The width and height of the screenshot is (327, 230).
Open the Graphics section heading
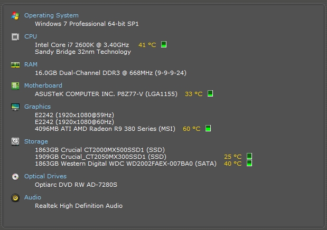click(x=38, y=107)
